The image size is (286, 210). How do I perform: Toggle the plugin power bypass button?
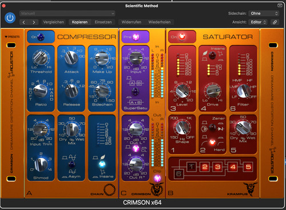(10, 18)
